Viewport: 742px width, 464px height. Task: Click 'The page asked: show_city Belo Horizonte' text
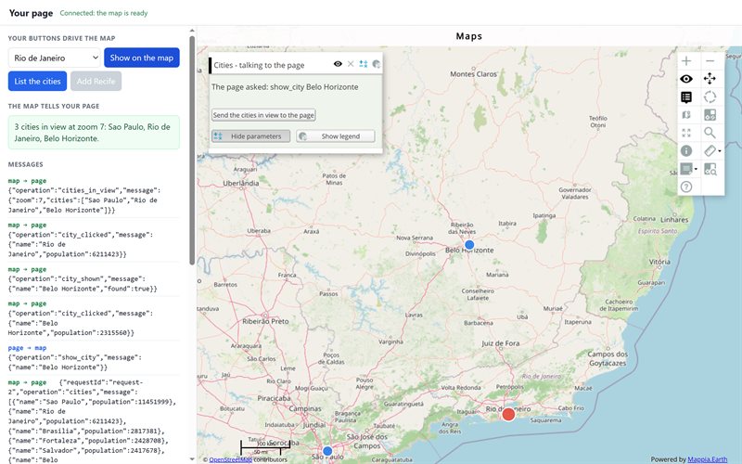coord(285,87)
